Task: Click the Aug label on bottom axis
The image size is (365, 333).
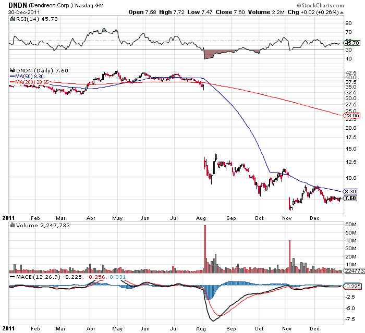Action: pyautogui.click(x=202, y=329)
